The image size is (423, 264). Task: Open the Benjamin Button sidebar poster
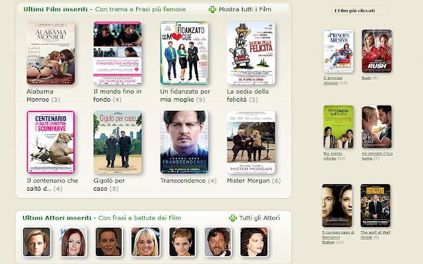[337, 205]
